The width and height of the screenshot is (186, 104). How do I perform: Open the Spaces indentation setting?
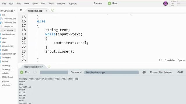point(182,60)
